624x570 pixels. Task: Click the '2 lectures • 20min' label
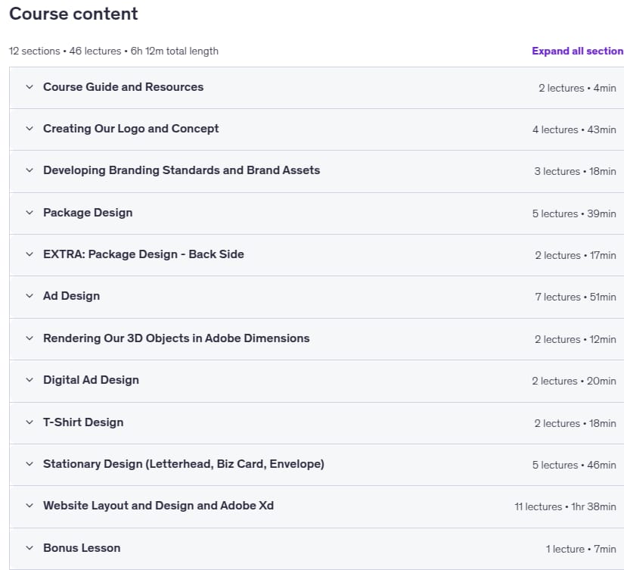click(x=574, y=381)
